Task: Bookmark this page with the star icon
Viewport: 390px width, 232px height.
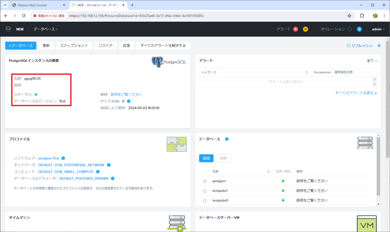Action: (x=349, y=16)
